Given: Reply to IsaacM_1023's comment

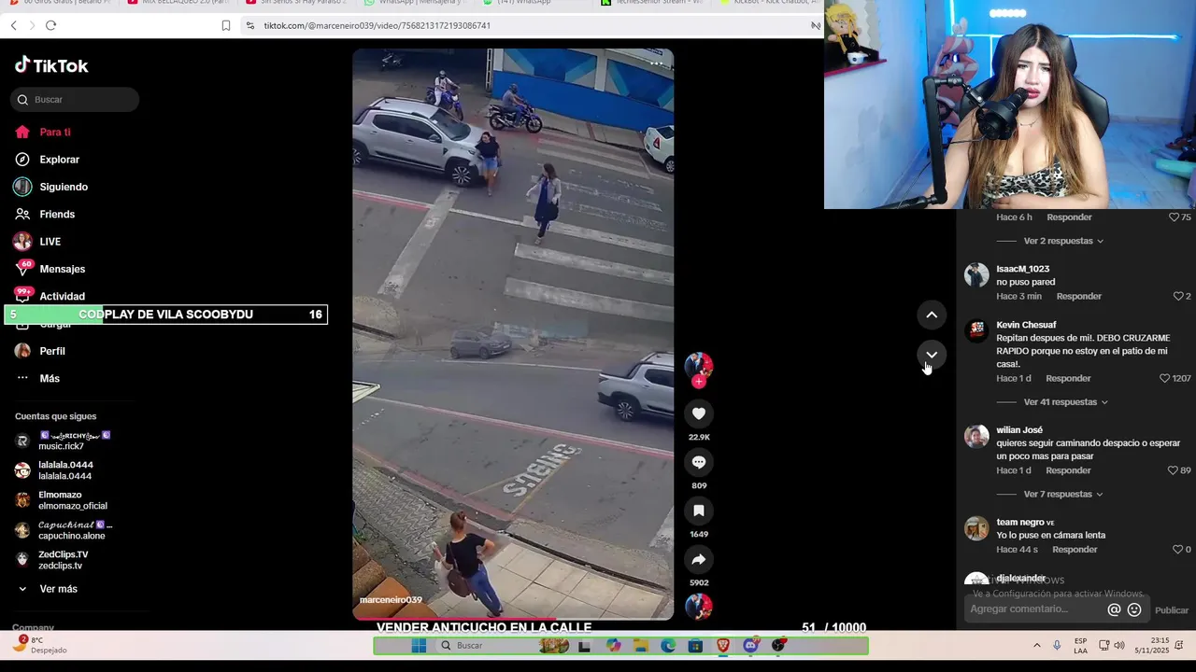Looking at the screenshot, I should pyautogui.click(x=1079, y=296).
